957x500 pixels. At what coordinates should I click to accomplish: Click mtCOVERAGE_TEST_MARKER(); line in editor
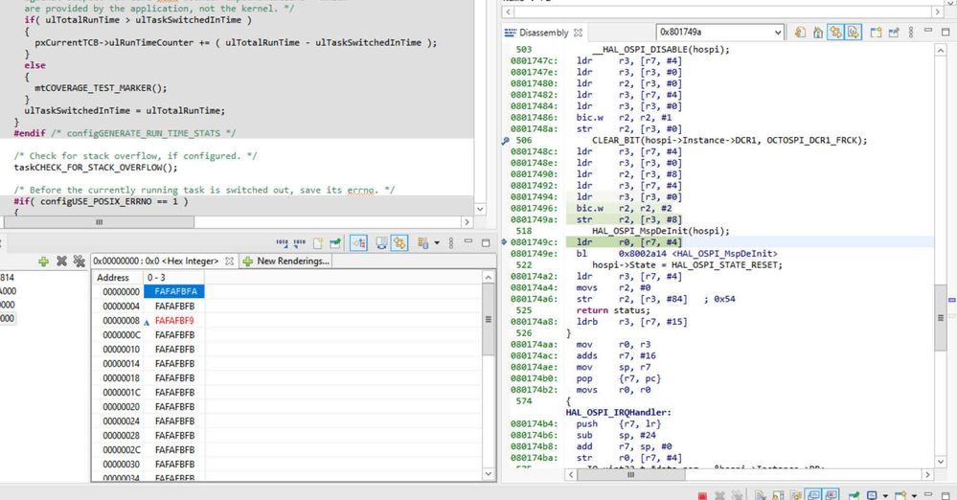(101, 88)
